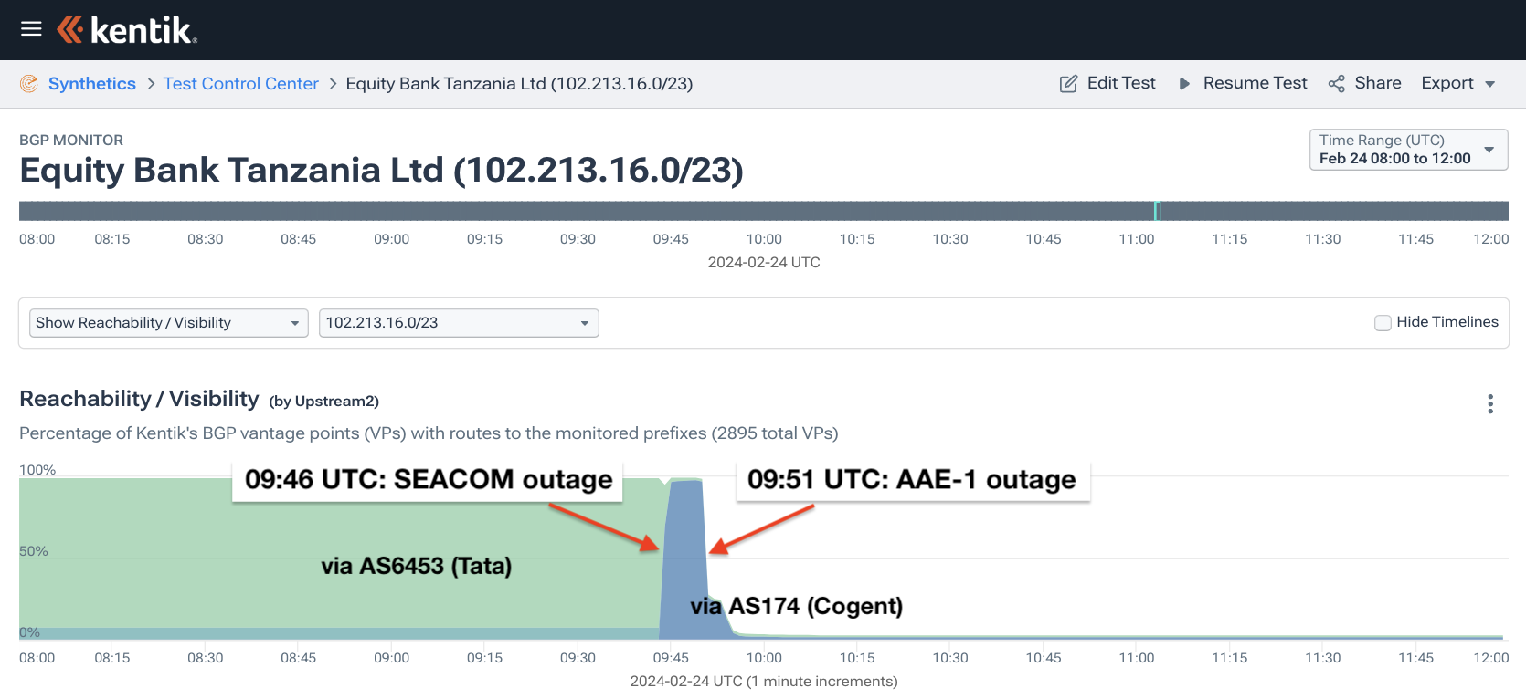Enable the Hide Timelines checkbox
This screenshot has height=699, width=1526.
(1383, 323)
